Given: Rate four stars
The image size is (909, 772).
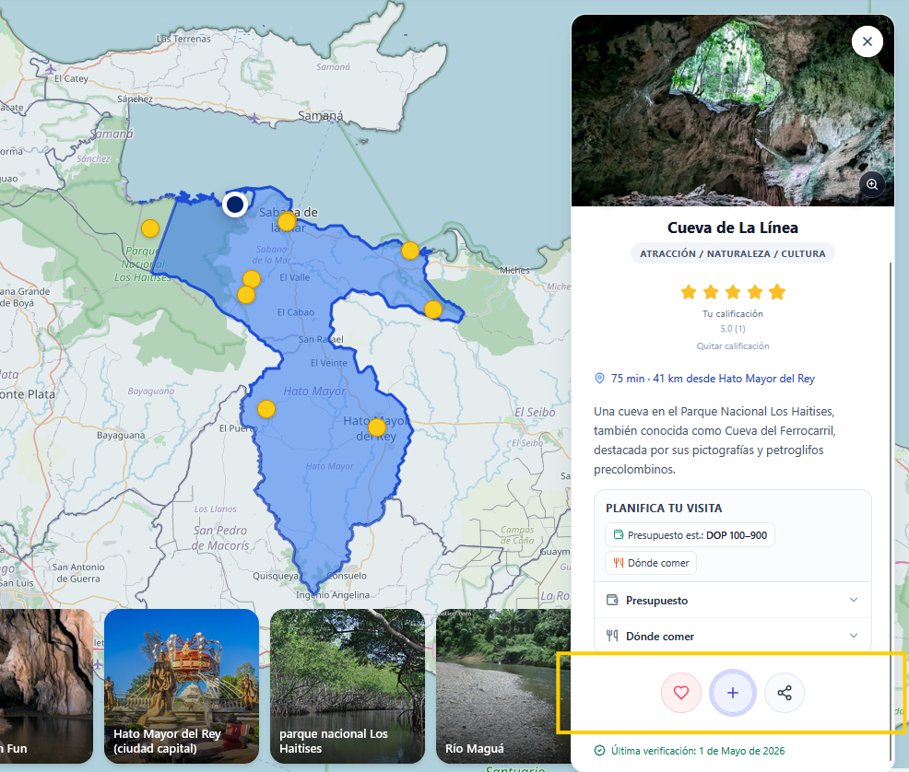Looking at the screenshot, I should [x=755, y=292].
